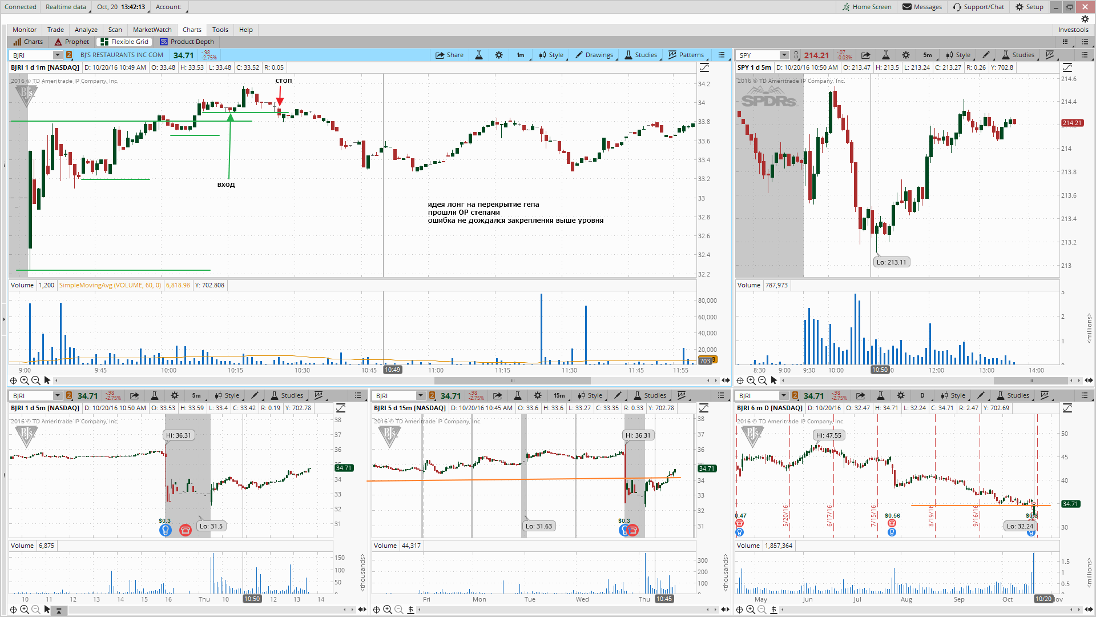Viewport: 1096px width, 617px height.
Task: Click pencil drawings icon on BJRI 5m chart
Action: click(x=255, y=396)
